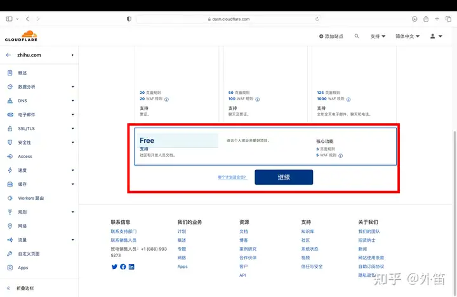The height and width of the screenshot is (297, 457).
Task: Open the 哪个计划适合您? link
Action: tap(232, 177)
